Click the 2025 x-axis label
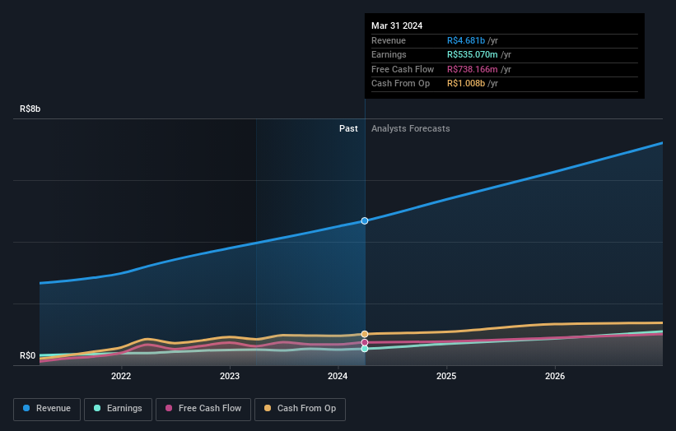Viewport: 676px width, 431px height. click(446, 377)
